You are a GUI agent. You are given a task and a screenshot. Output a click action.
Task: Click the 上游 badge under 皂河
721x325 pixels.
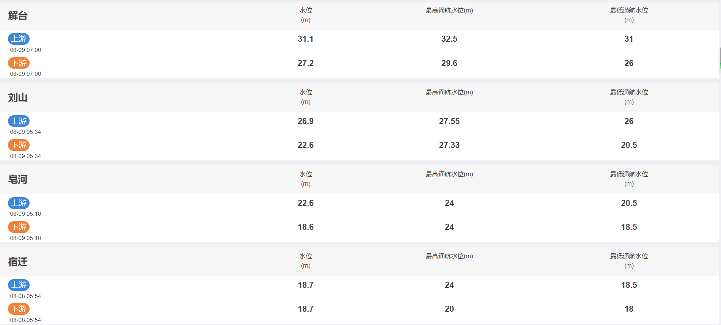[19, 203]
